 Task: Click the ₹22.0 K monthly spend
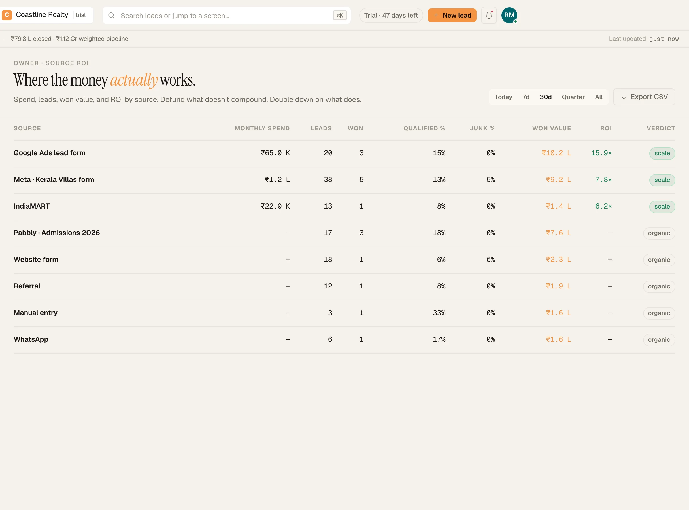click(x=275, y=206)
